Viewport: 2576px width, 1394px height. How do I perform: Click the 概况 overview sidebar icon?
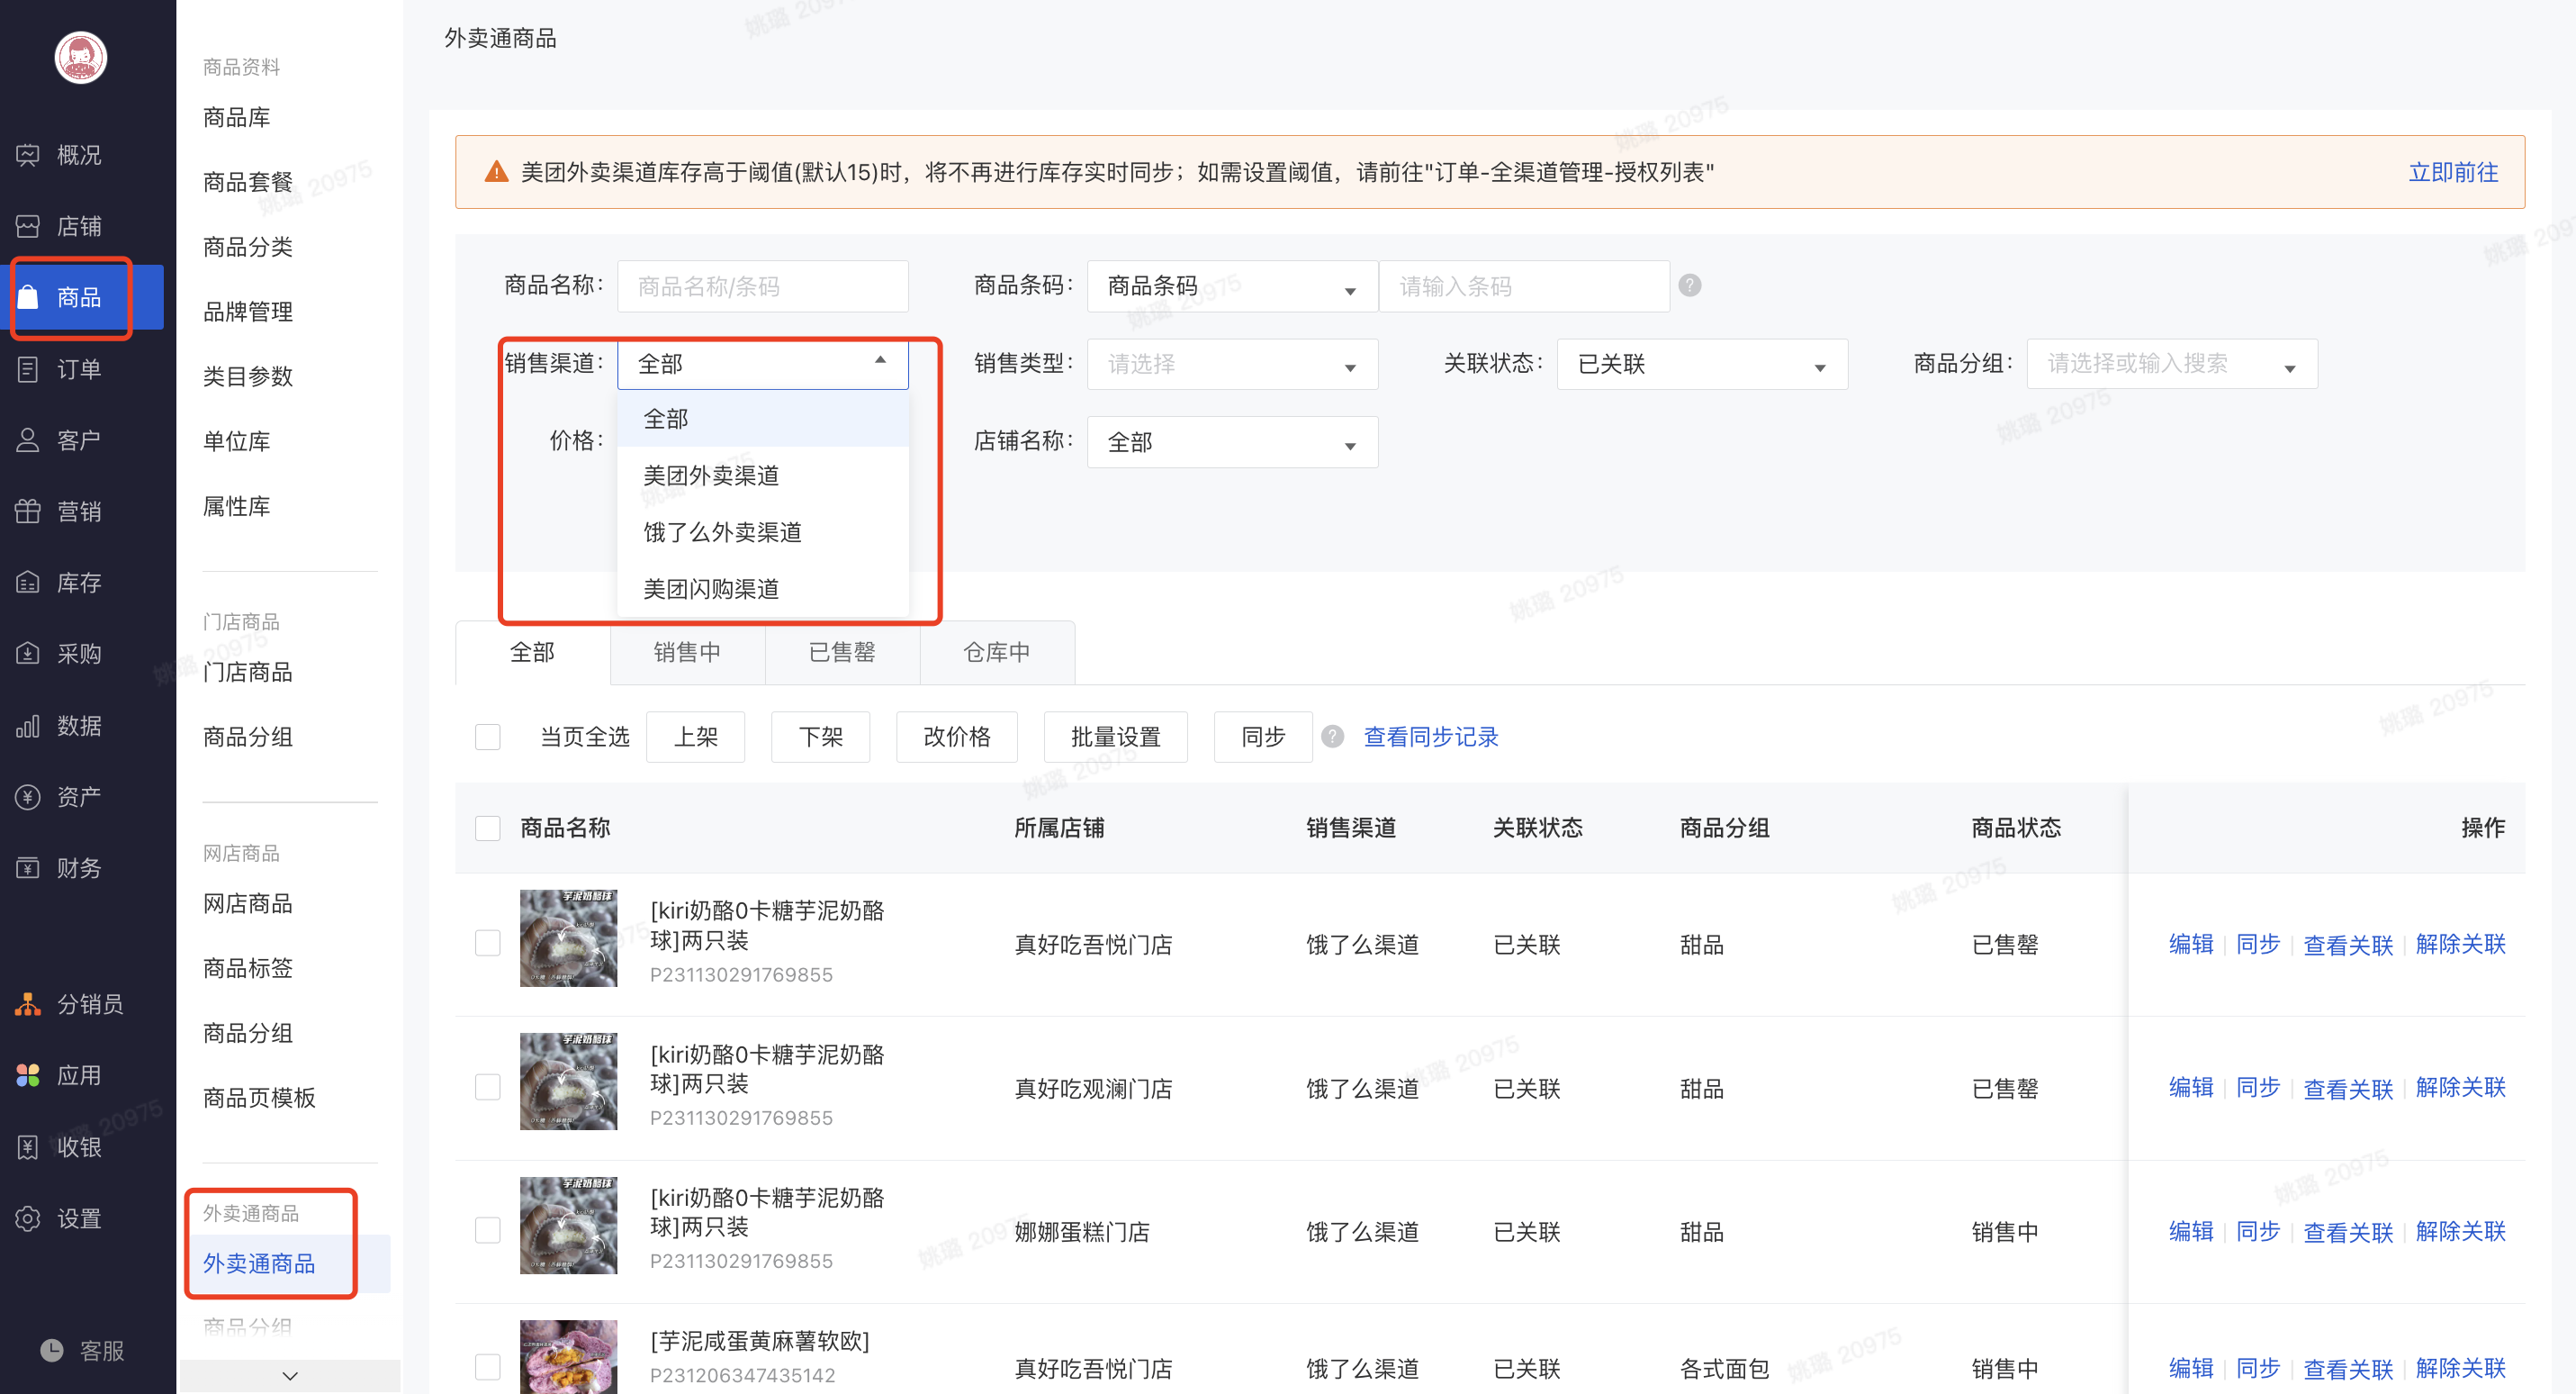28,155
